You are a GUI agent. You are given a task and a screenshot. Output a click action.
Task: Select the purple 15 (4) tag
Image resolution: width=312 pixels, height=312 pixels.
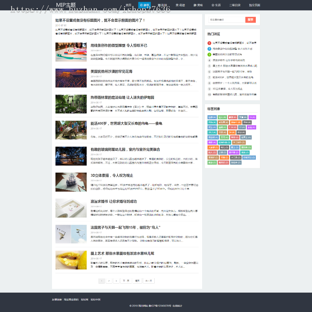[252, 117]
